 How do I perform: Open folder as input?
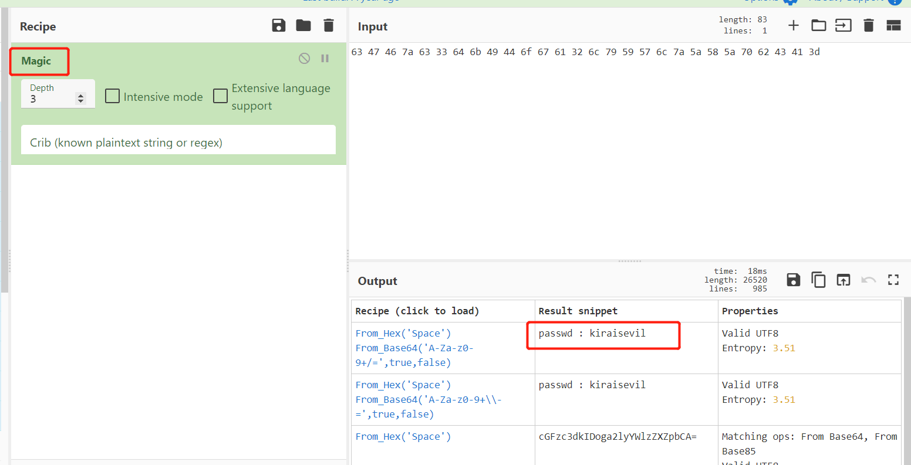(818, 25)
